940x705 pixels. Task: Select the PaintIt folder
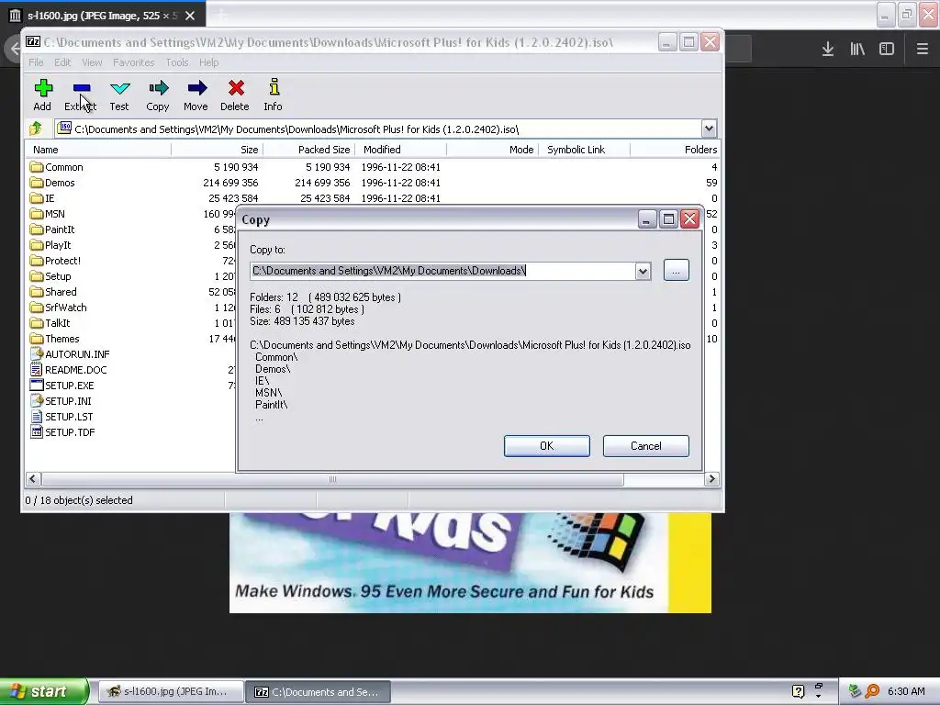click(x=52, y=229)
